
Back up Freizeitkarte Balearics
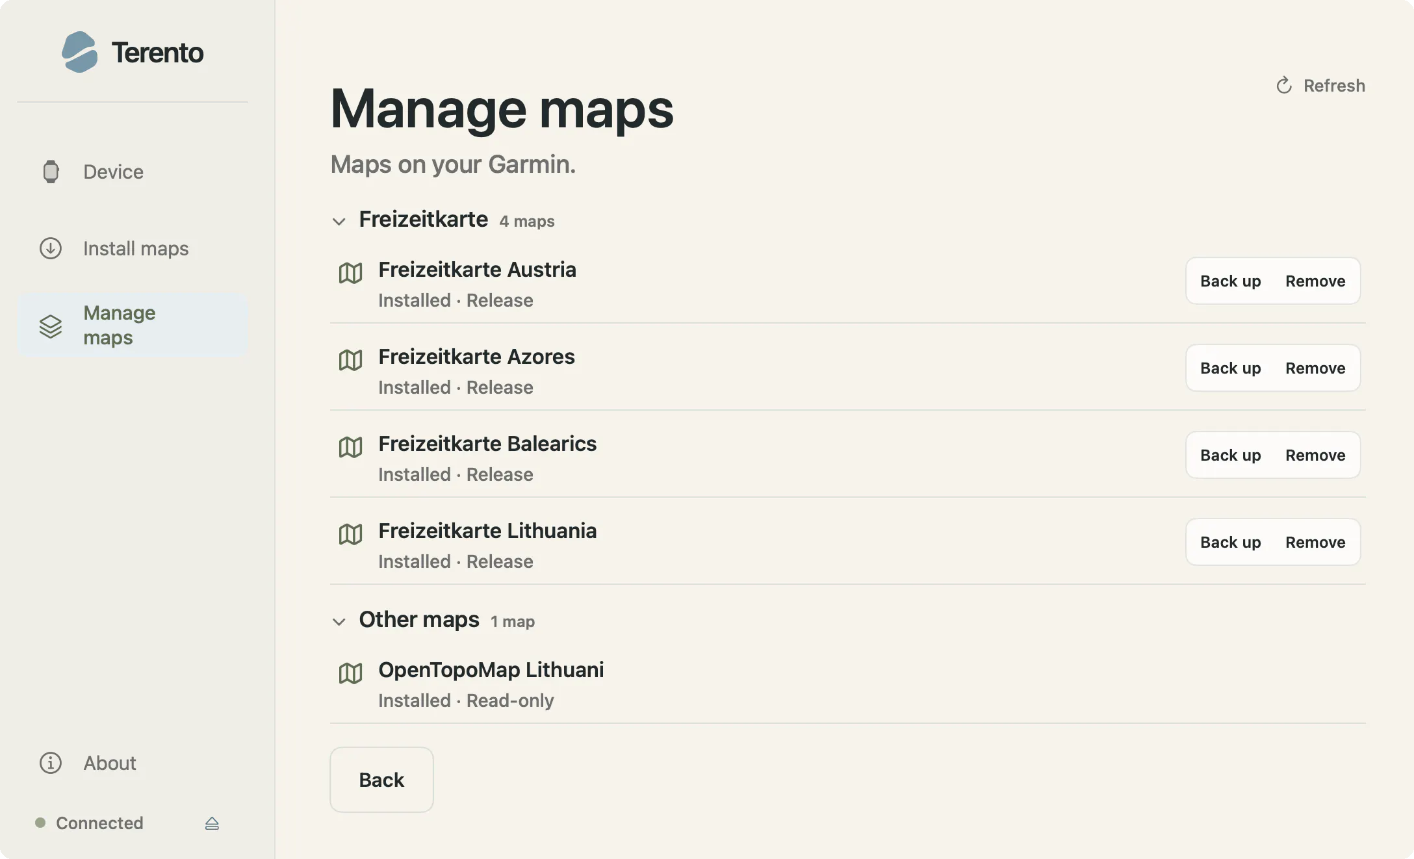[1230, 455]
